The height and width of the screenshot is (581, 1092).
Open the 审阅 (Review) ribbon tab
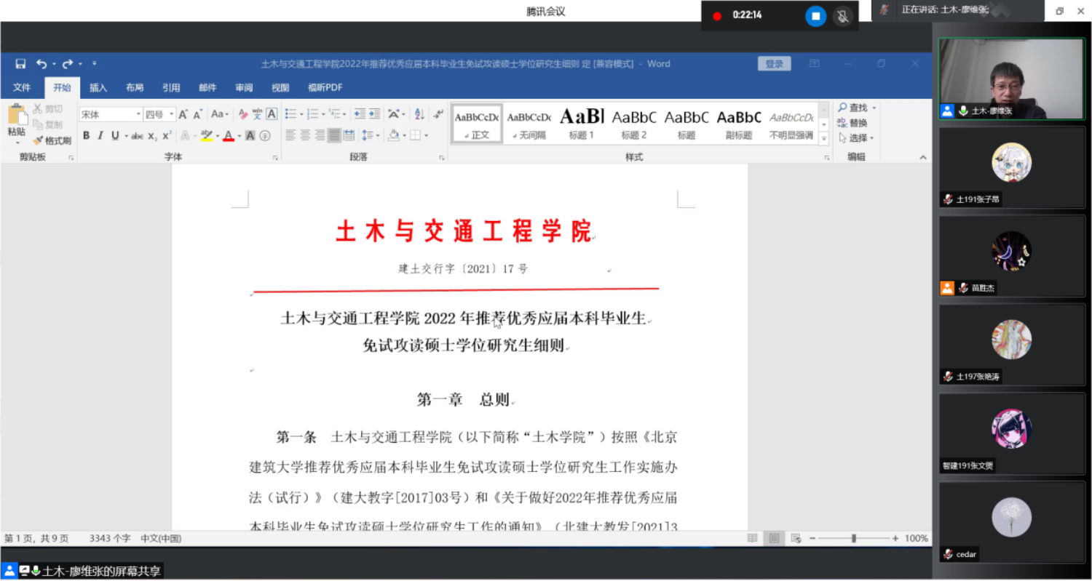(244, 88)
